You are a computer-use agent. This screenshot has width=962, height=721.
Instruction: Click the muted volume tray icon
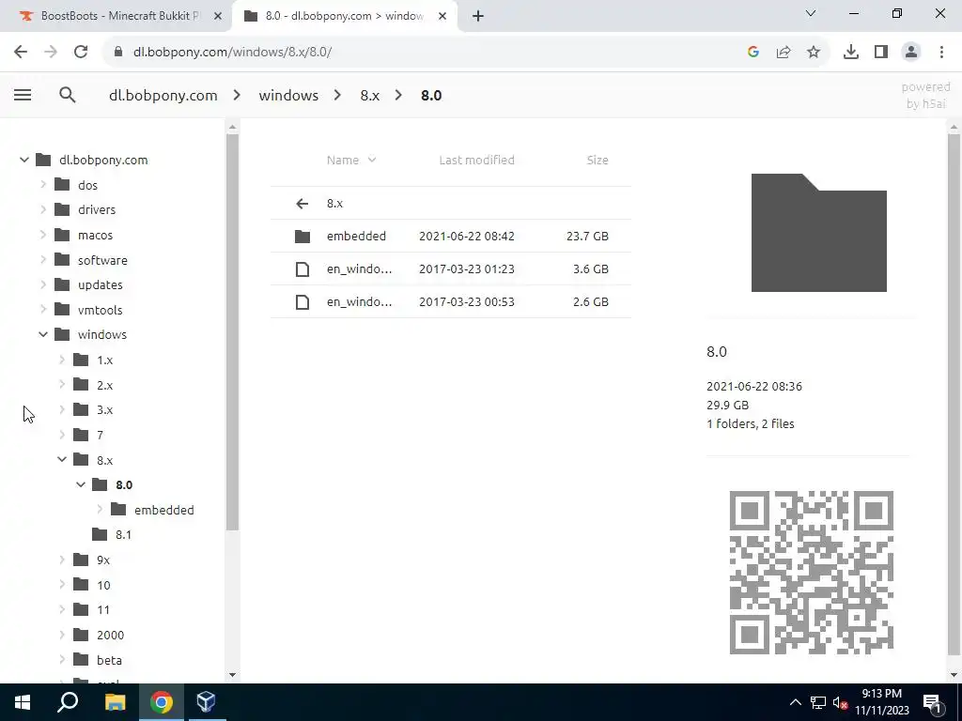tap(841, 702)
